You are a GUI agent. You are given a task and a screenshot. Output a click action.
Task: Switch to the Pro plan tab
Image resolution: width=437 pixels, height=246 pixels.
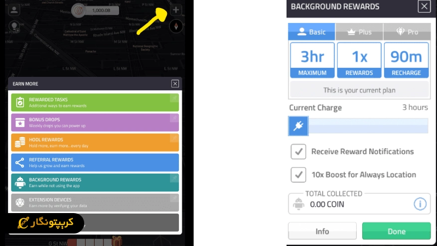(406, 32)
